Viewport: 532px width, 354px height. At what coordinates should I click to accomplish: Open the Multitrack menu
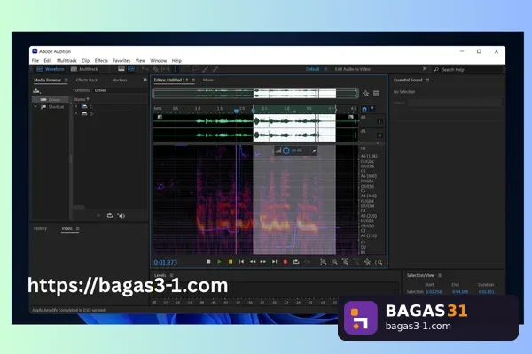[x=66, y=61]
